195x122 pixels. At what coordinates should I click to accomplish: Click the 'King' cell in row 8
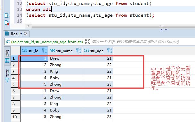(x=65, y=104)
